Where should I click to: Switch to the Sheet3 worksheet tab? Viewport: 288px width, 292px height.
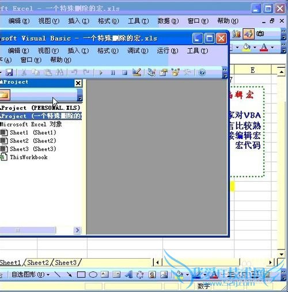(66, 263)
